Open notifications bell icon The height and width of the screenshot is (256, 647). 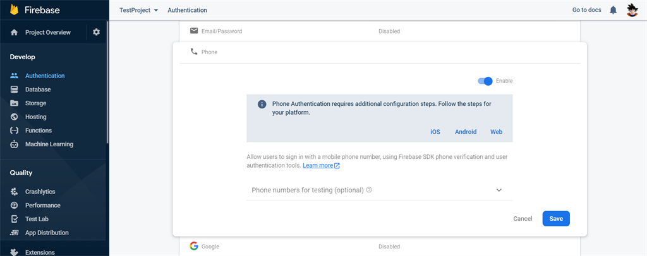pos(613,10)
